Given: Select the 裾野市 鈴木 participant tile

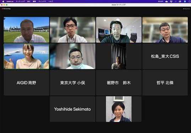Looking at the screenshot, I should (x=119, y=83).
